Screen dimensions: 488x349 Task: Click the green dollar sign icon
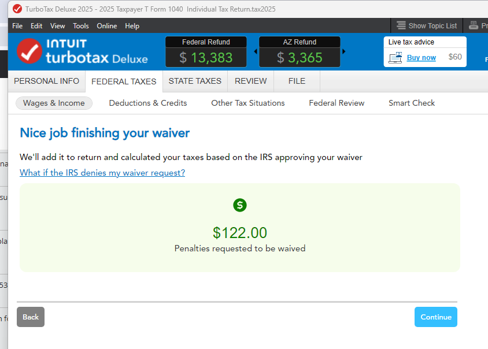click(239, 205)
